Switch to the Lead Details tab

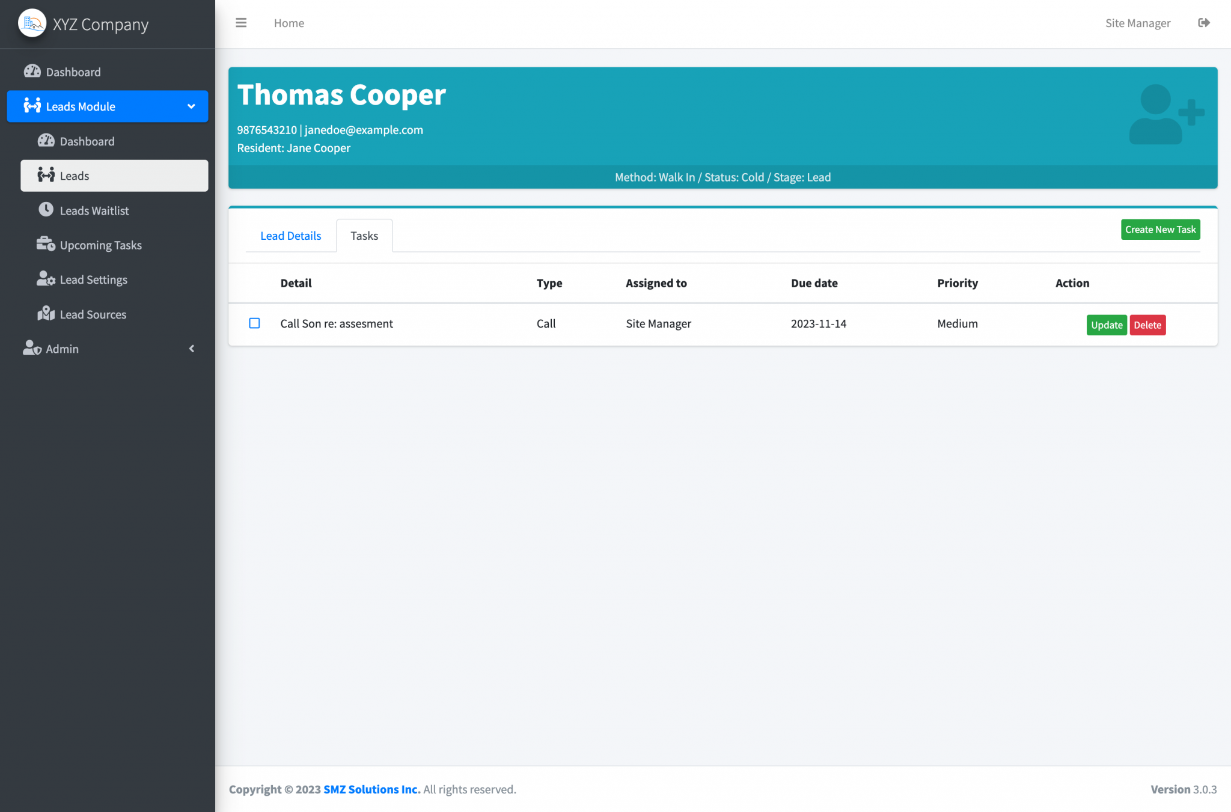[290, 236]
